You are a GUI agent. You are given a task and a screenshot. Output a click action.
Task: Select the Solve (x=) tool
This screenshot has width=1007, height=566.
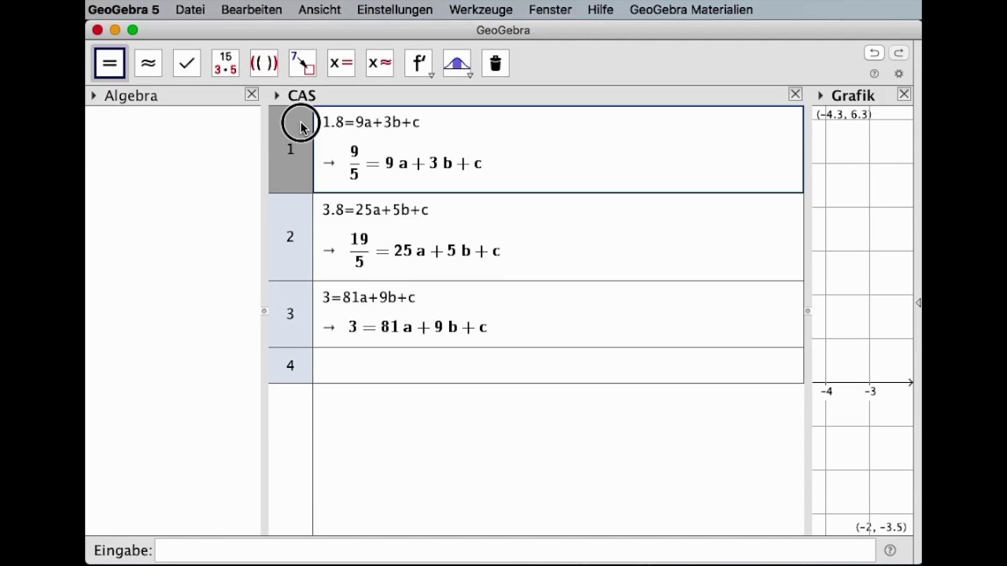point(341,64)
